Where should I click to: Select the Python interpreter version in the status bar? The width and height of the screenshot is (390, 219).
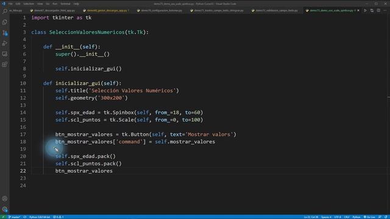coord(40,217)
